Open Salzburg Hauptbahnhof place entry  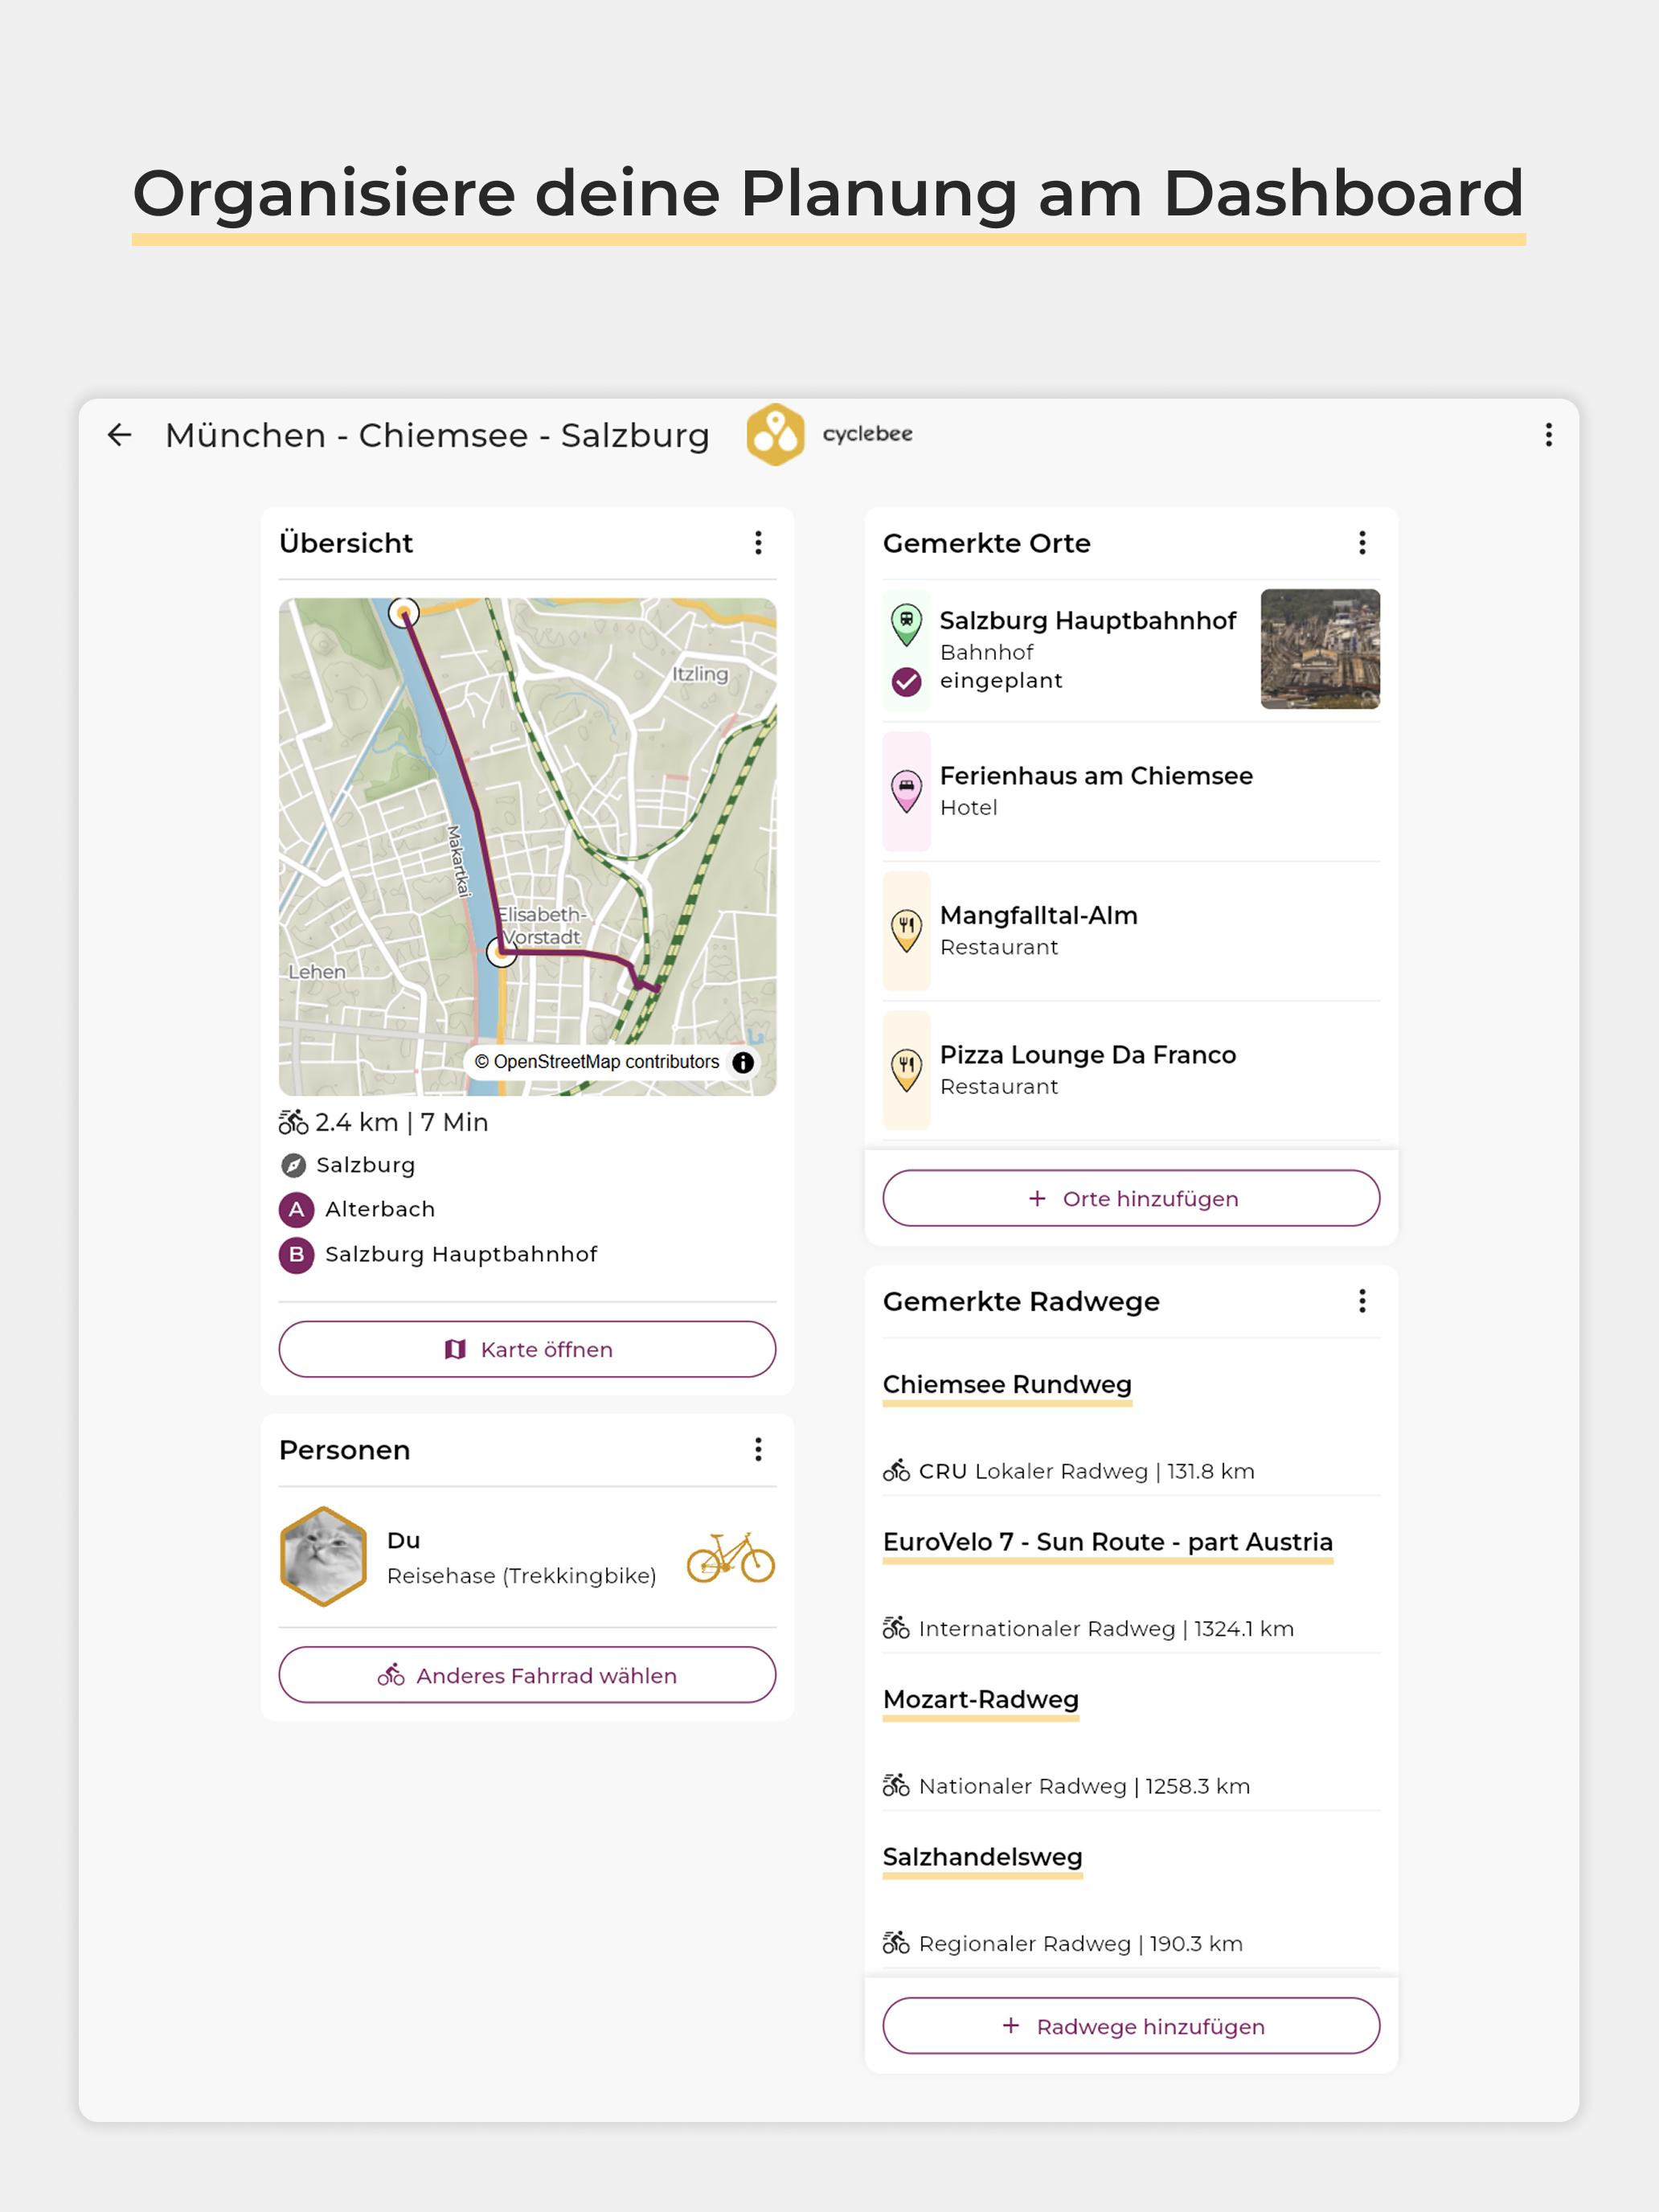tap(1131, 650)
